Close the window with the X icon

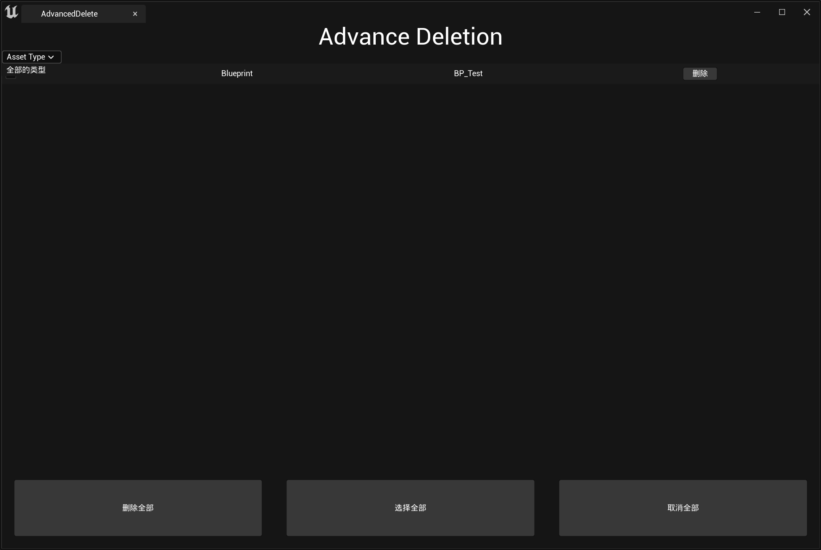[807, 12]
